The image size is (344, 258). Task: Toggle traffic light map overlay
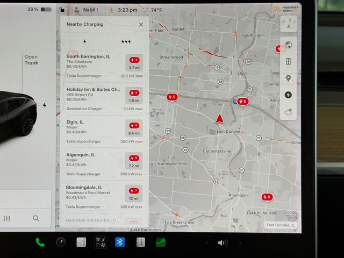pos(289,62)
